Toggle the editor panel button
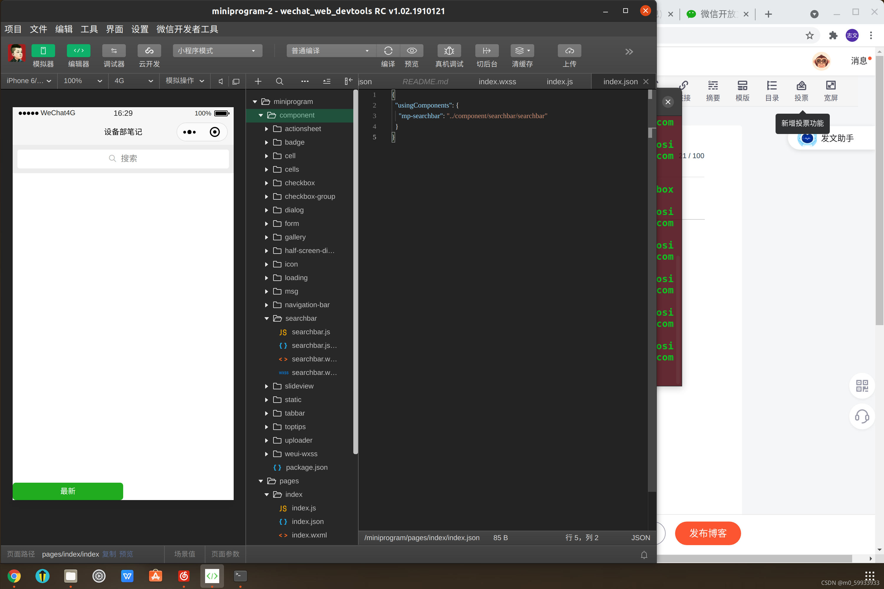The width and height of the screenshot is (884, 589). click(x=79, y=51)
